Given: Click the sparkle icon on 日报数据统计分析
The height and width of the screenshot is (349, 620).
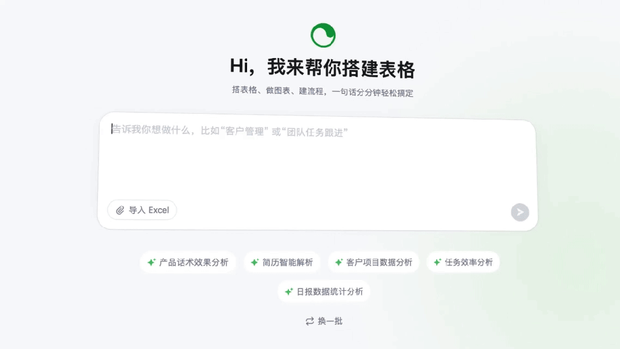Looking at the screenshot, I should [289, 292].
